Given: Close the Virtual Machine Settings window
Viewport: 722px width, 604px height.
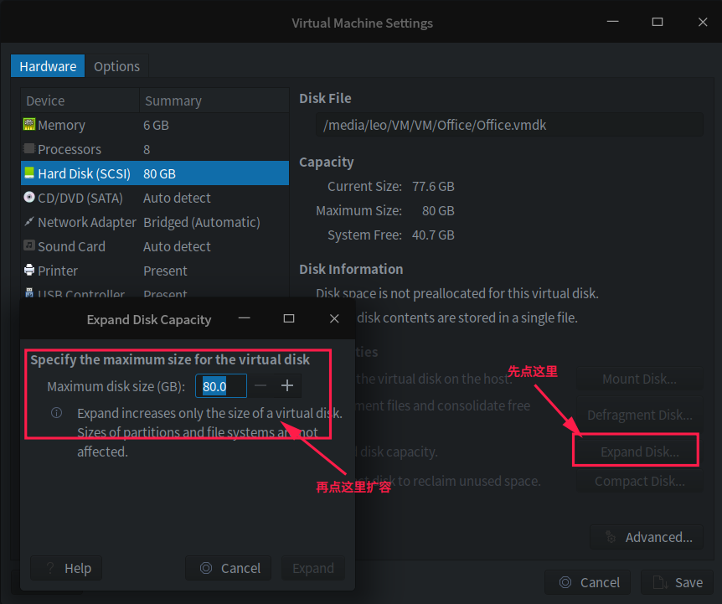Looking at the screenshot, I should (703, 22).
